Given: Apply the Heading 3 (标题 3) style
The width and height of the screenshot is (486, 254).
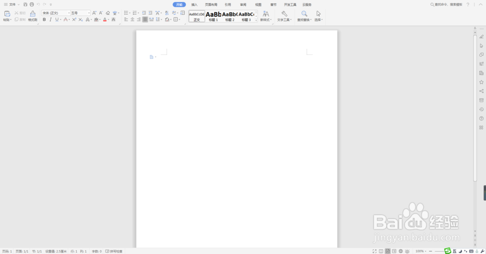Looking at the screenshot, I should (x=246, y=16).
